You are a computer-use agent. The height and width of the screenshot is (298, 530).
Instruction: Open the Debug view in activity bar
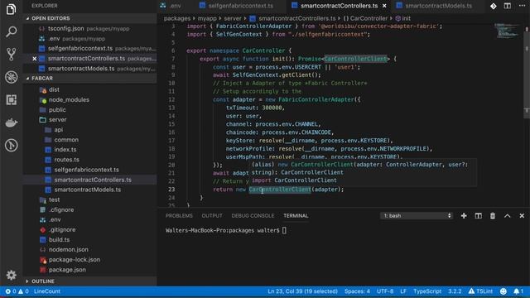click(x=11, y=77)
